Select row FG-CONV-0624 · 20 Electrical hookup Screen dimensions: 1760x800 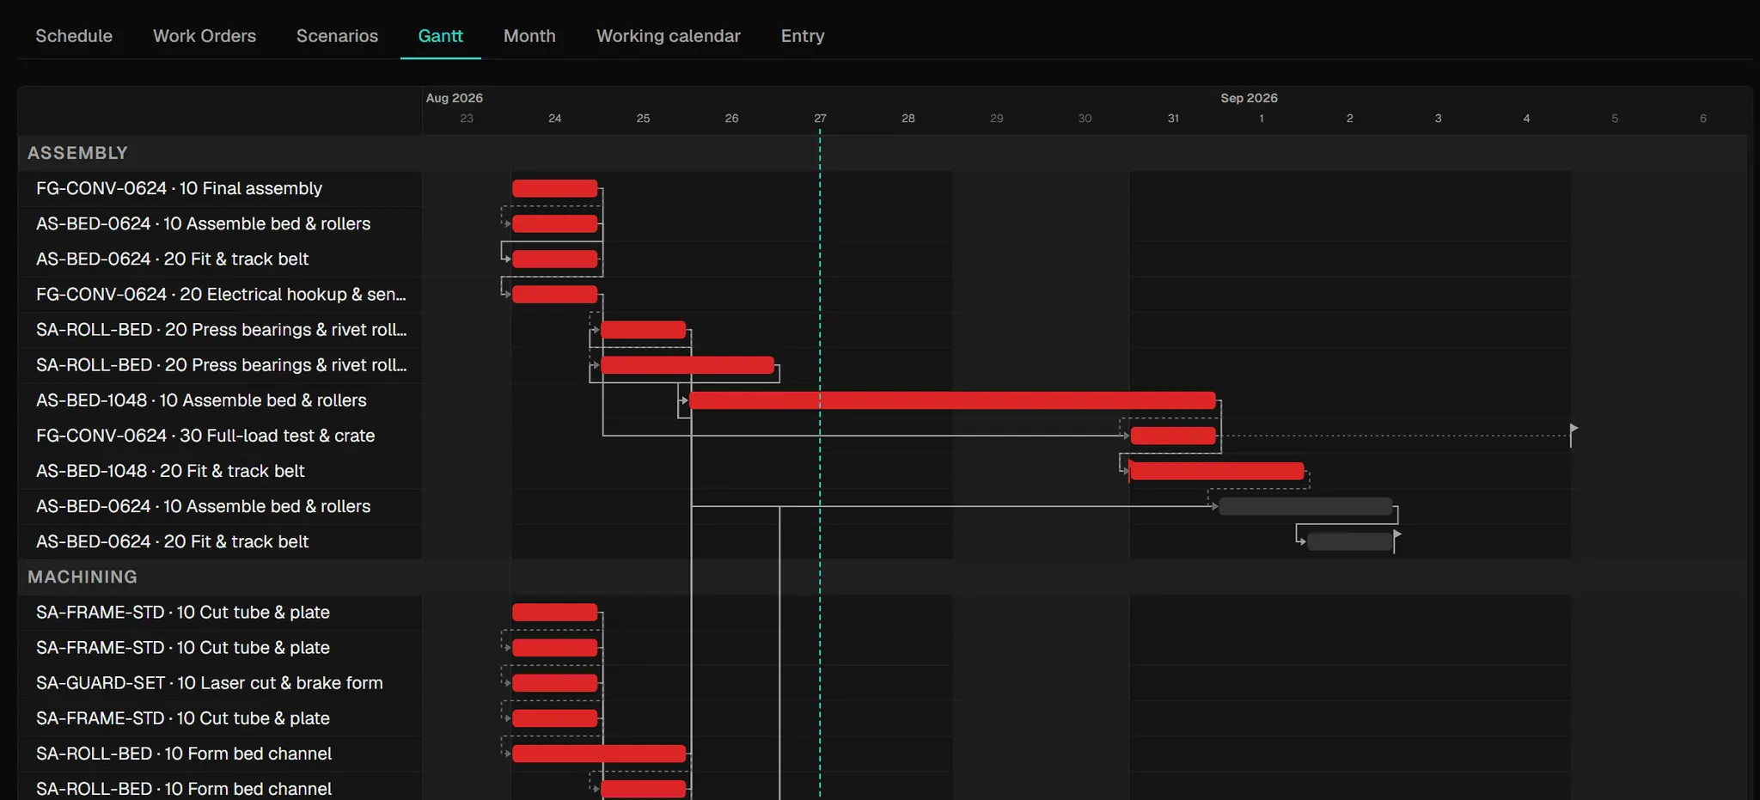220,294
